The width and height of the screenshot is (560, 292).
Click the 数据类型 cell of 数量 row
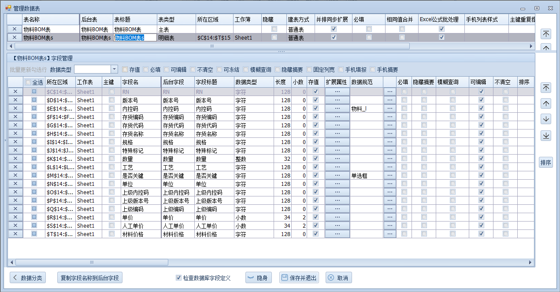point(253,159)
